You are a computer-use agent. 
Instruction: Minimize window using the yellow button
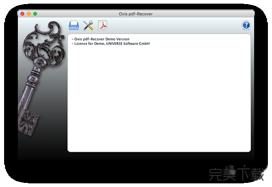pyautogui.click(x=29, y=14)
